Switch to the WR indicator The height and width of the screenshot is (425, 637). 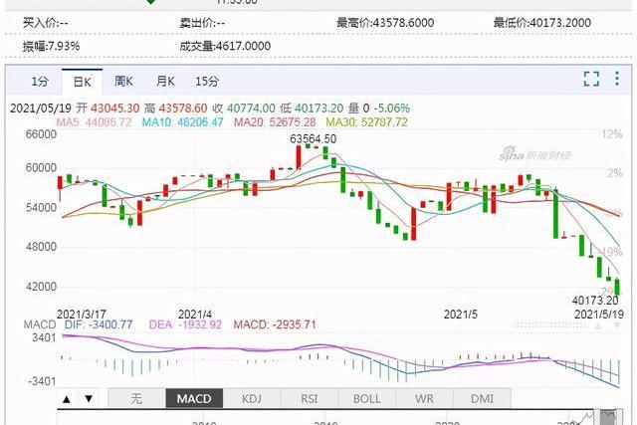click(x=425, y=399)
